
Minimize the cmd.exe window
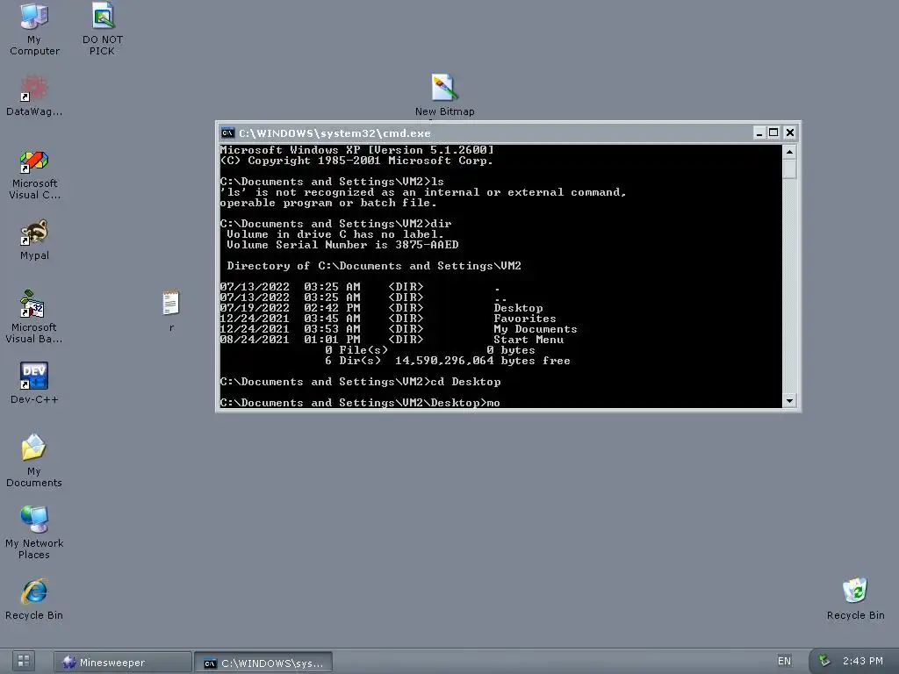coord(759,133)
